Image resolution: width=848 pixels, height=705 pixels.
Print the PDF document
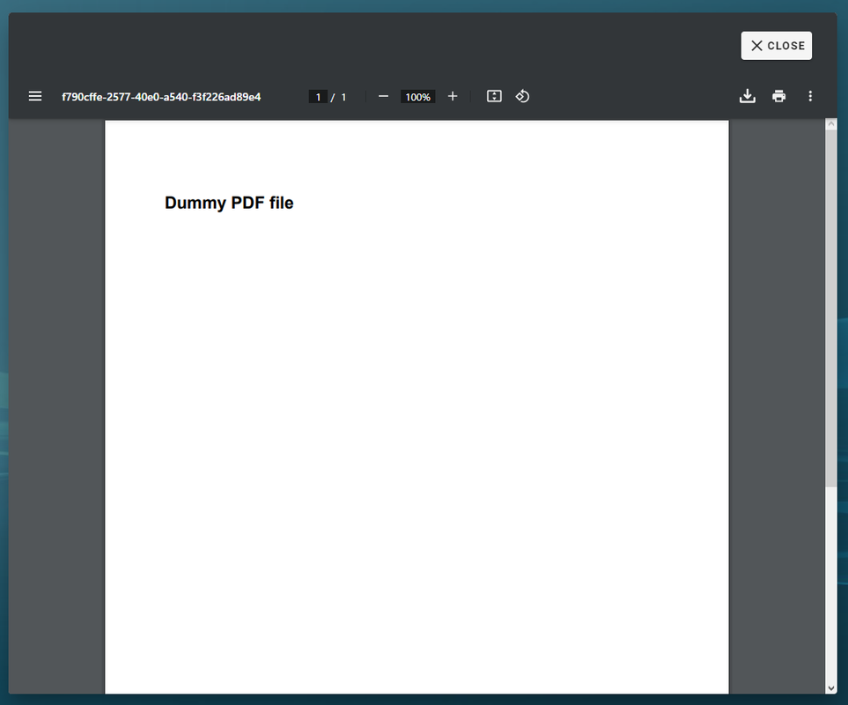click(x=778, y=96)
